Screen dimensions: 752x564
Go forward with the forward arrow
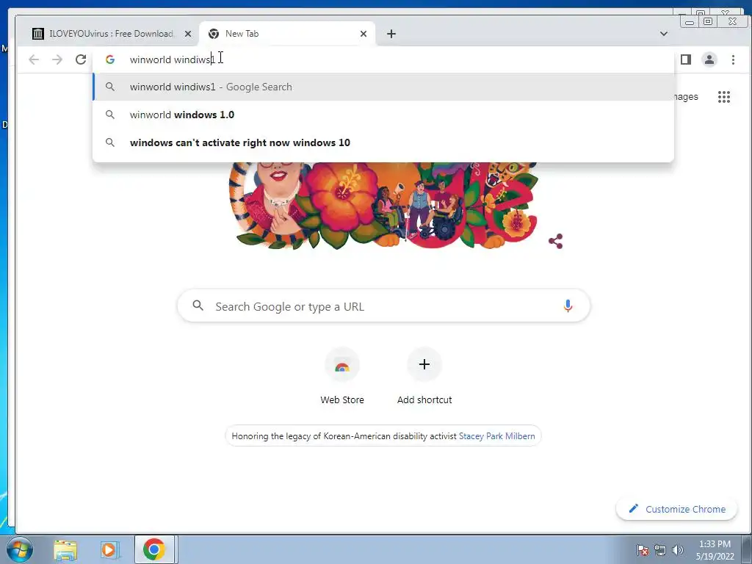[57, 59]
